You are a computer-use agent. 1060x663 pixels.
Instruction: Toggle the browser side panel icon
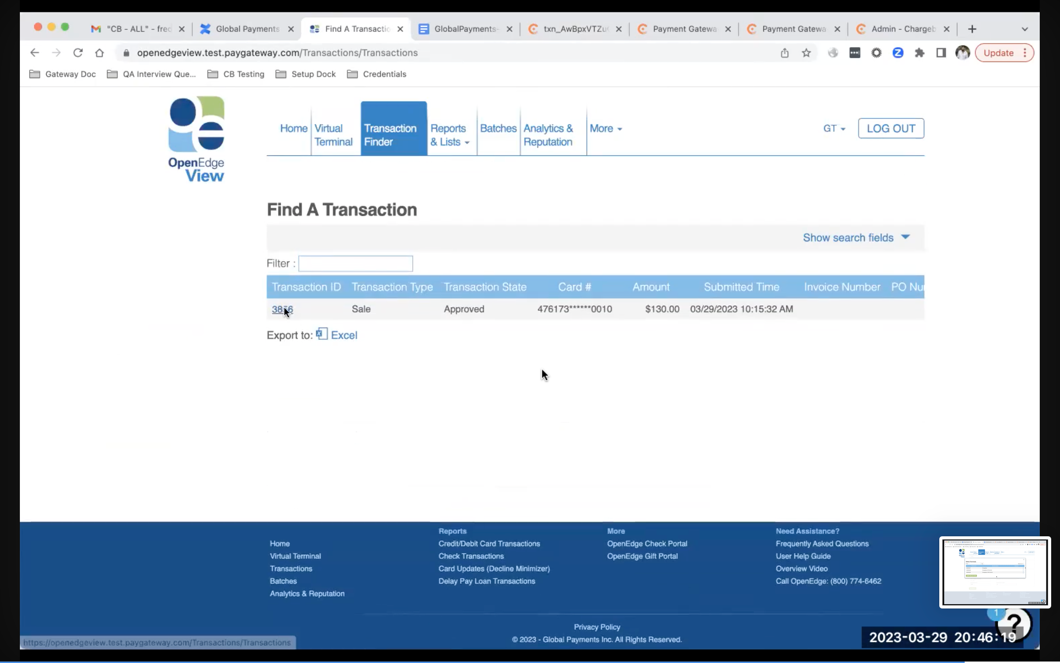[941, 53]
